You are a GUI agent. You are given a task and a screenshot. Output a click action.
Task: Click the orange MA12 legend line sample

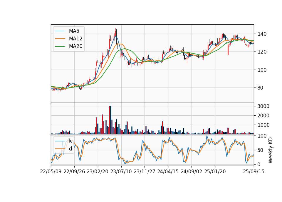60,39
